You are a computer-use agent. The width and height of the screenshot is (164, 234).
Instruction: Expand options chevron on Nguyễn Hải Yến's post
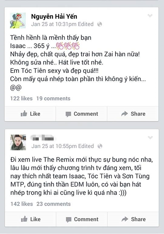(x=150, y=16)
